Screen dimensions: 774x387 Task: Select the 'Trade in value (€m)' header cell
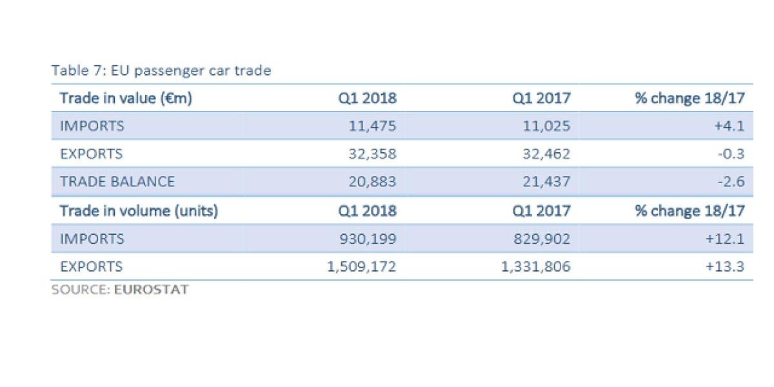(126, 98)
